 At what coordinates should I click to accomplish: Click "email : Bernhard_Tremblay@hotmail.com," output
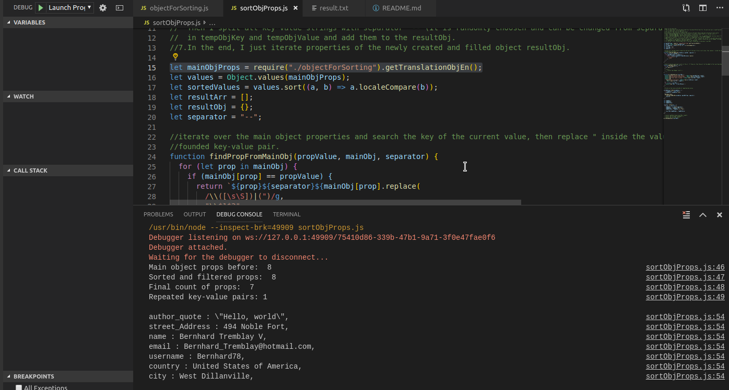pos(232,347)
